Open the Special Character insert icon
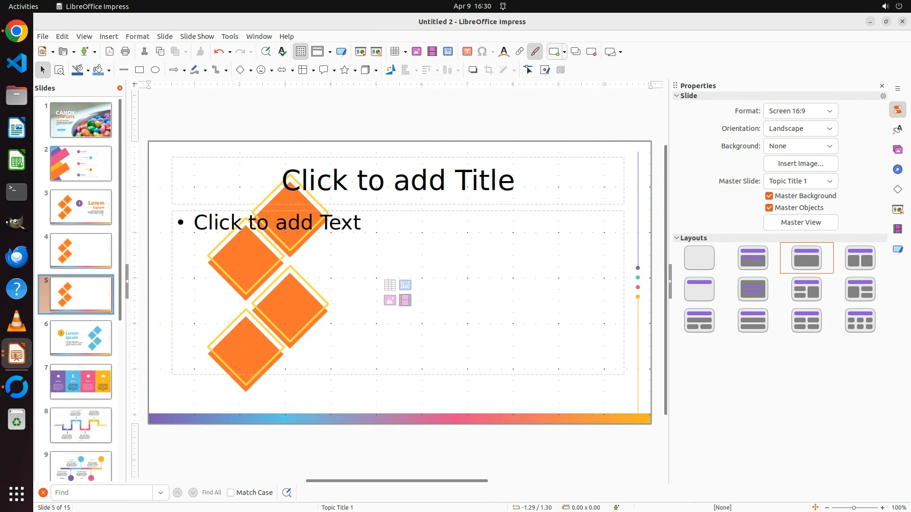 pos(482,52)
